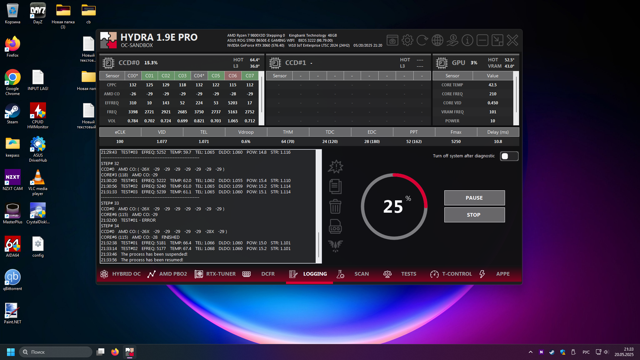Click the donate hand-coin icon
The height and width of the screenshot is (360, 640).
452,40
